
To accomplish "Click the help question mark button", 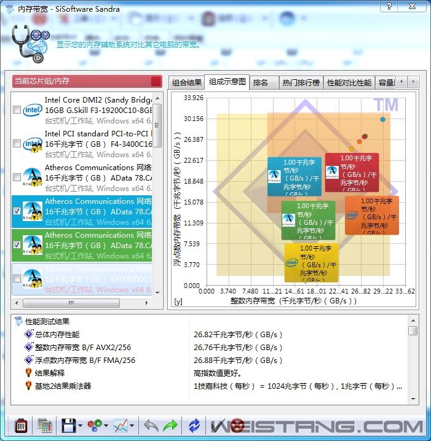I will [x=388, y=6].
